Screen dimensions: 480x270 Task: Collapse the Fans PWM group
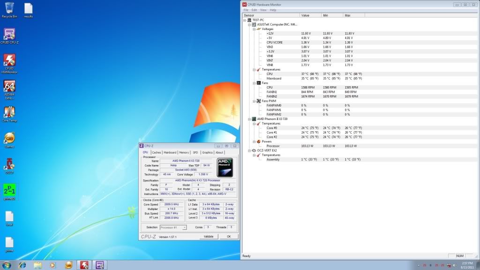point(254,101)
